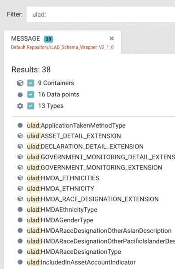The height and width of the screenshot is (269, 175).
Task: Disable the 13 Types checkbox
Action: 31,106
